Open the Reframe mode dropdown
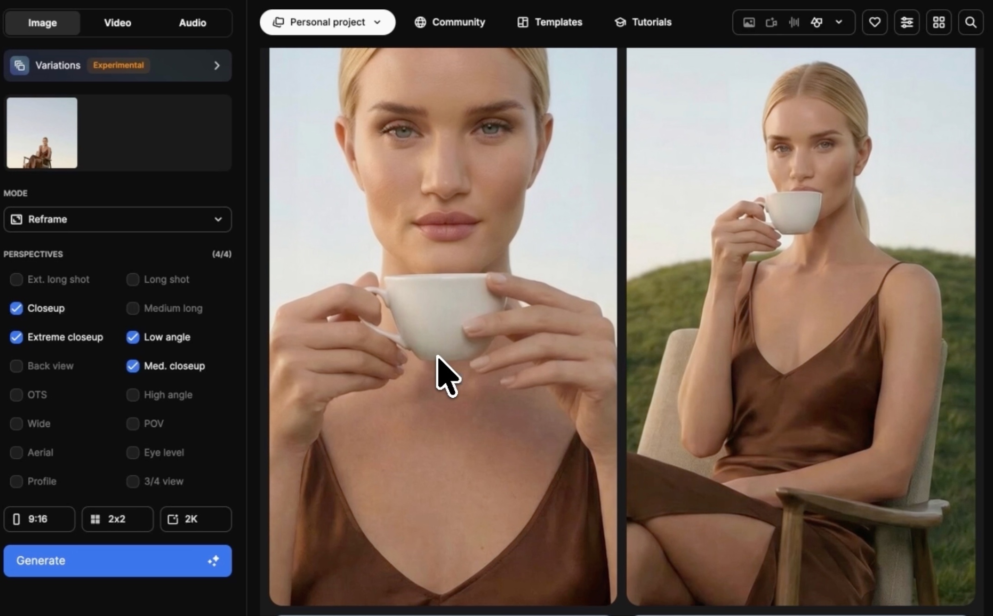 [117, 219]
